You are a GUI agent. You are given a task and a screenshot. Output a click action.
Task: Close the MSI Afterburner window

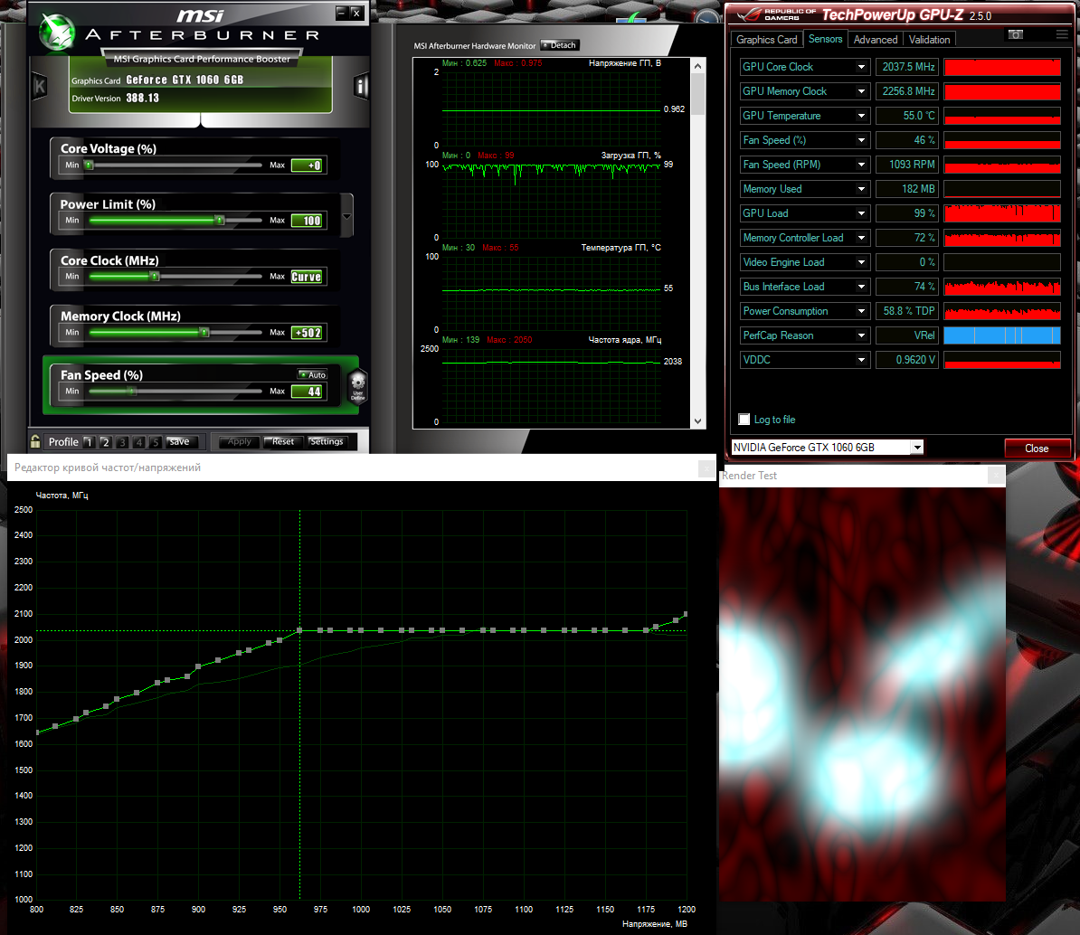(356, 13)
